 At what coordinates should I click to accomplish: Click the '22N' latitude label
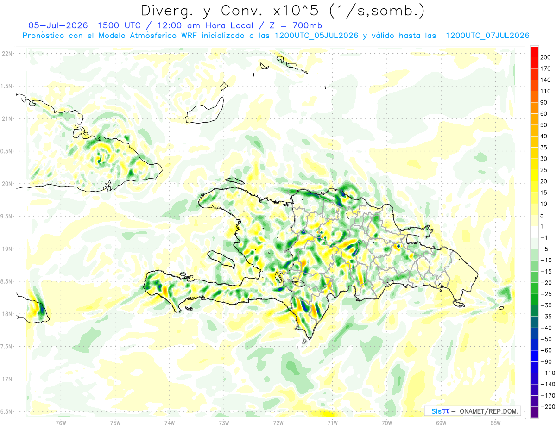6,53
